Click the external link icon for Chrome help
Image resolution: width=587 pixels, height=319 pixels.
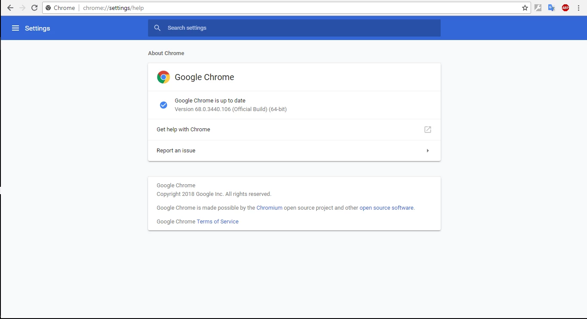[428, 130]
